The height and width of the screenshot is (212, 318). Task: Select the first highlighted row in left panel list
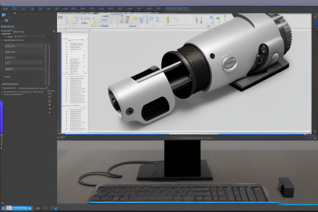click(x=23, y=46)
